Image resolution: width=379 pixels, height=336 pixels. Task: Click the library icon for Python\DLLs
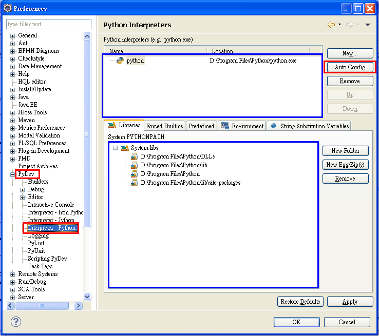pos(134,156)
